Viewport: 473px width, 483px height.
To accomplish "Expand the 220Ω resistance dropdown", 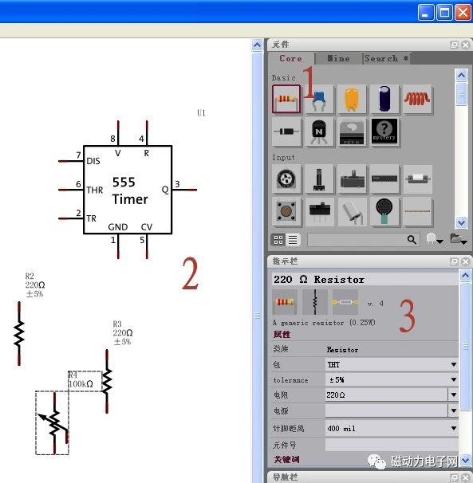I will 454,395.
